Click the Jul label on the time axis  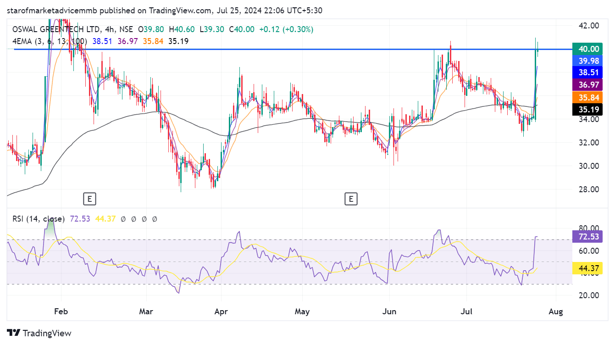466,312
